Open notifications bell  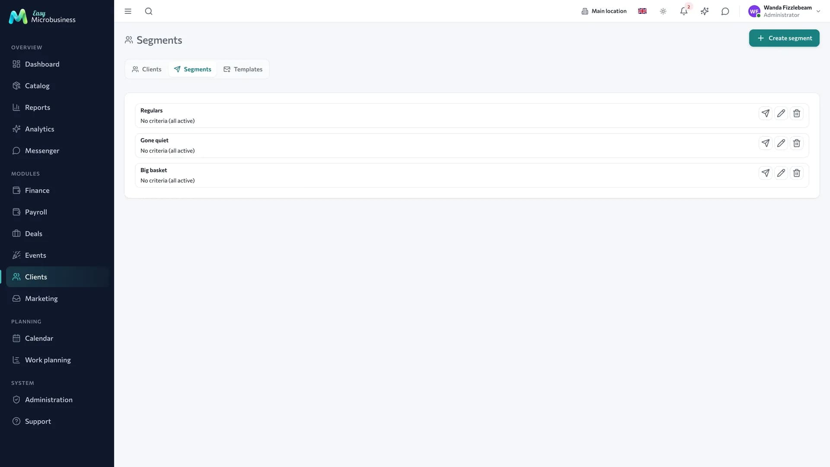click(684, 11)
